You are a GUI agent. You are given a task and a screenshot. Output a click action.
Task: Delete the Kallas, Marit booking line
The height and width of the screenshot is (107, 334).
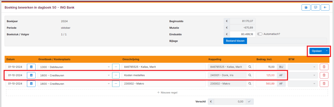[324, 67]
